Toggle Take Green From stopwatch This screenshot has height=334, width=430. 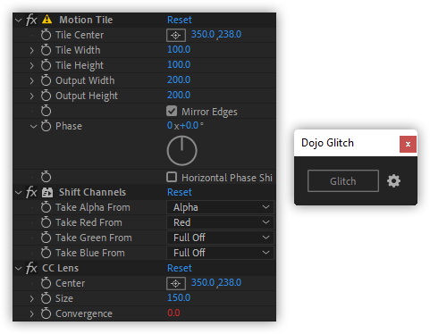tap(46, 238)
